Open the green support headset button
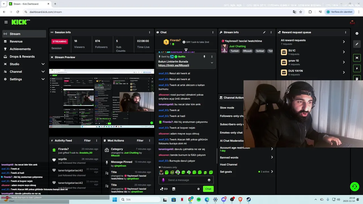The height and width of the screenshot is (204, 363). [x=354, y=186]
